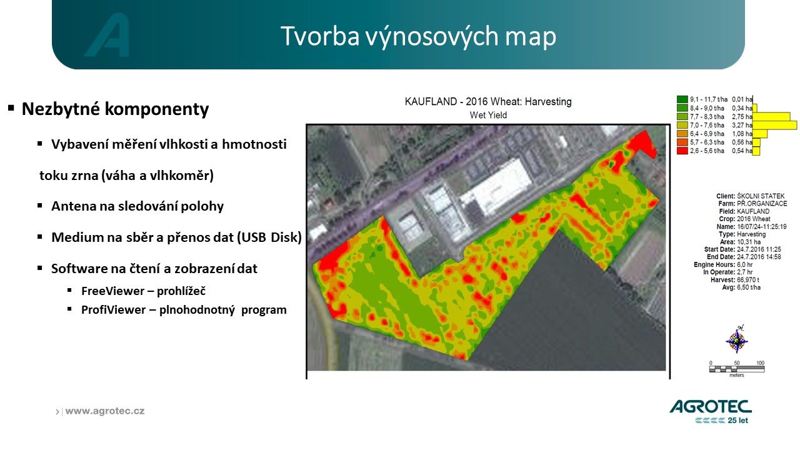The width and height of the screenshot is (800, 450).
Task: Select the yellow 7,0 - 7,6 t/ha swatch
Action: coord(682,125)
